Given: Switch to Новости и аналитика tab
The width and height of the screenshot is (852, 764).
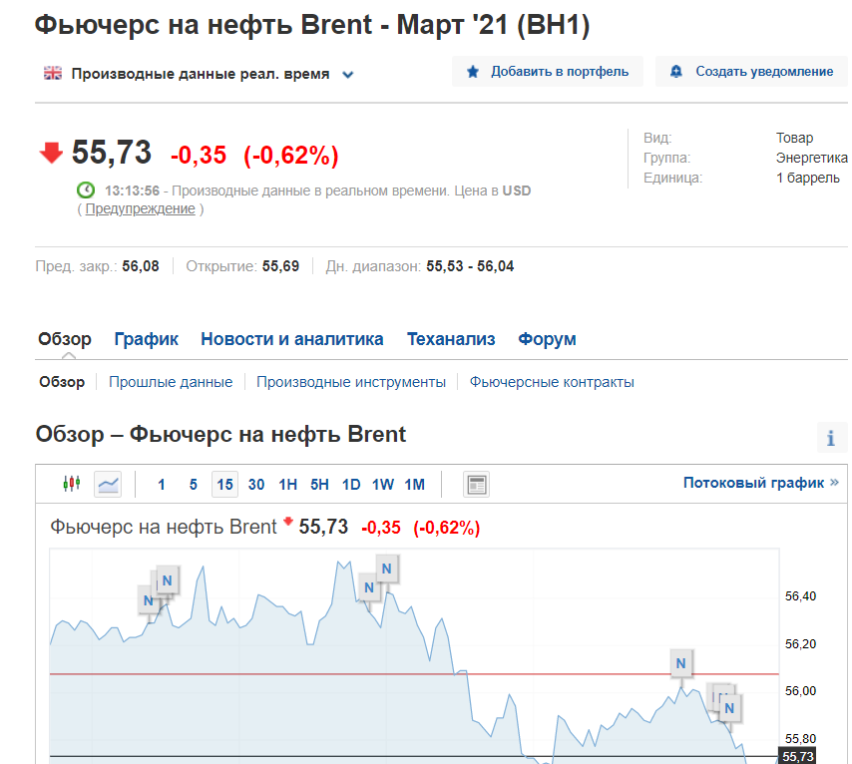Looking at the screenshot, I should [292, 339].
